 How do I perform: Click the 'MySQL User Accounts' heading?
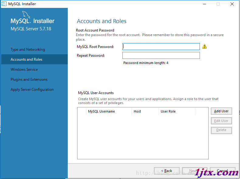[96, 93]
